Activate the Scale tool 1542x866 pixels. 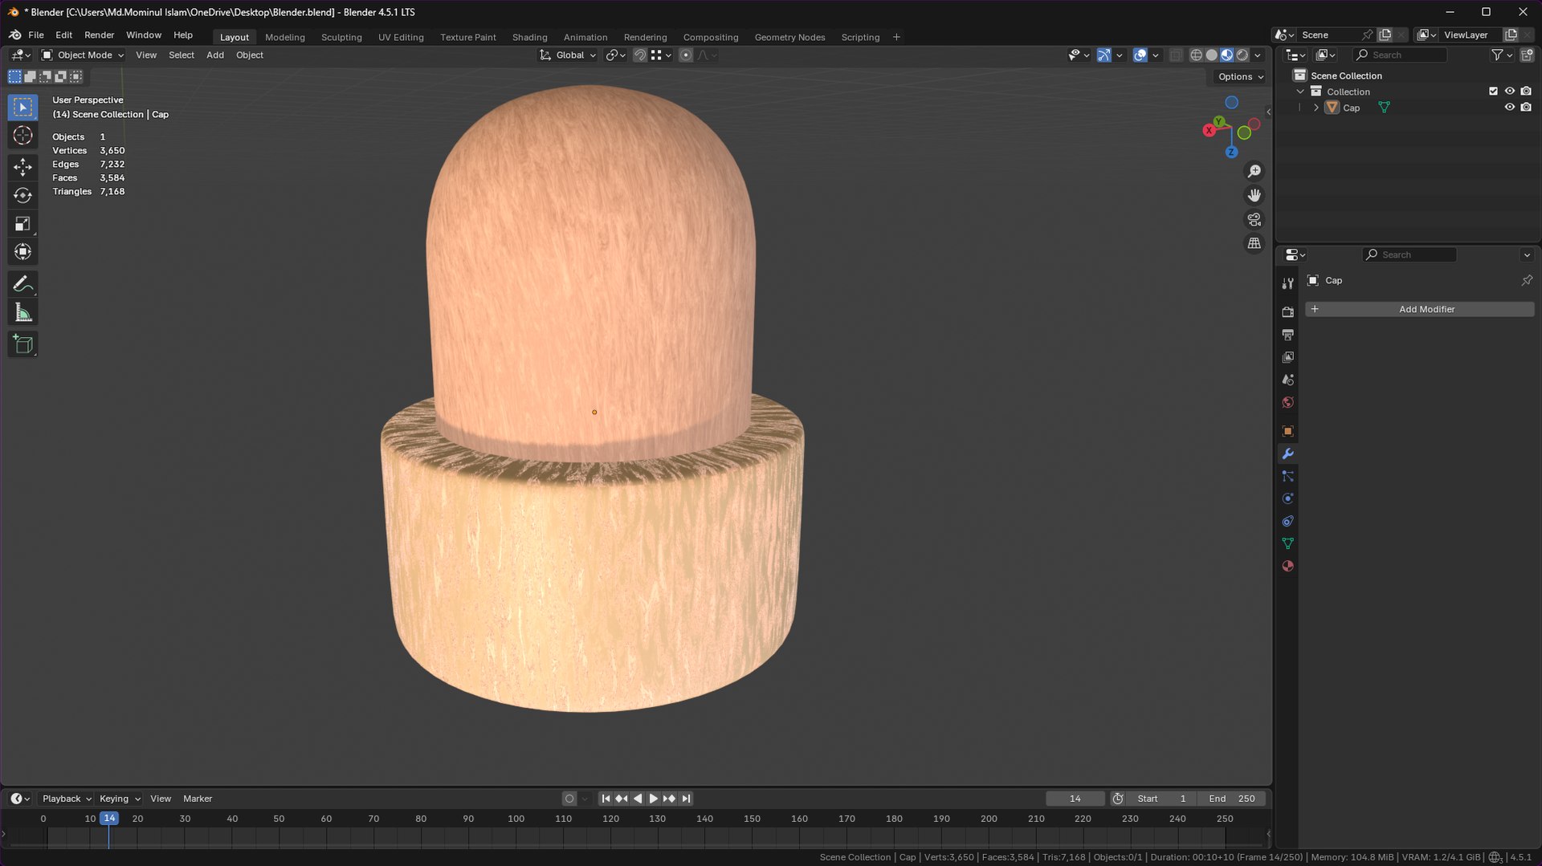[x=22, y=224]
